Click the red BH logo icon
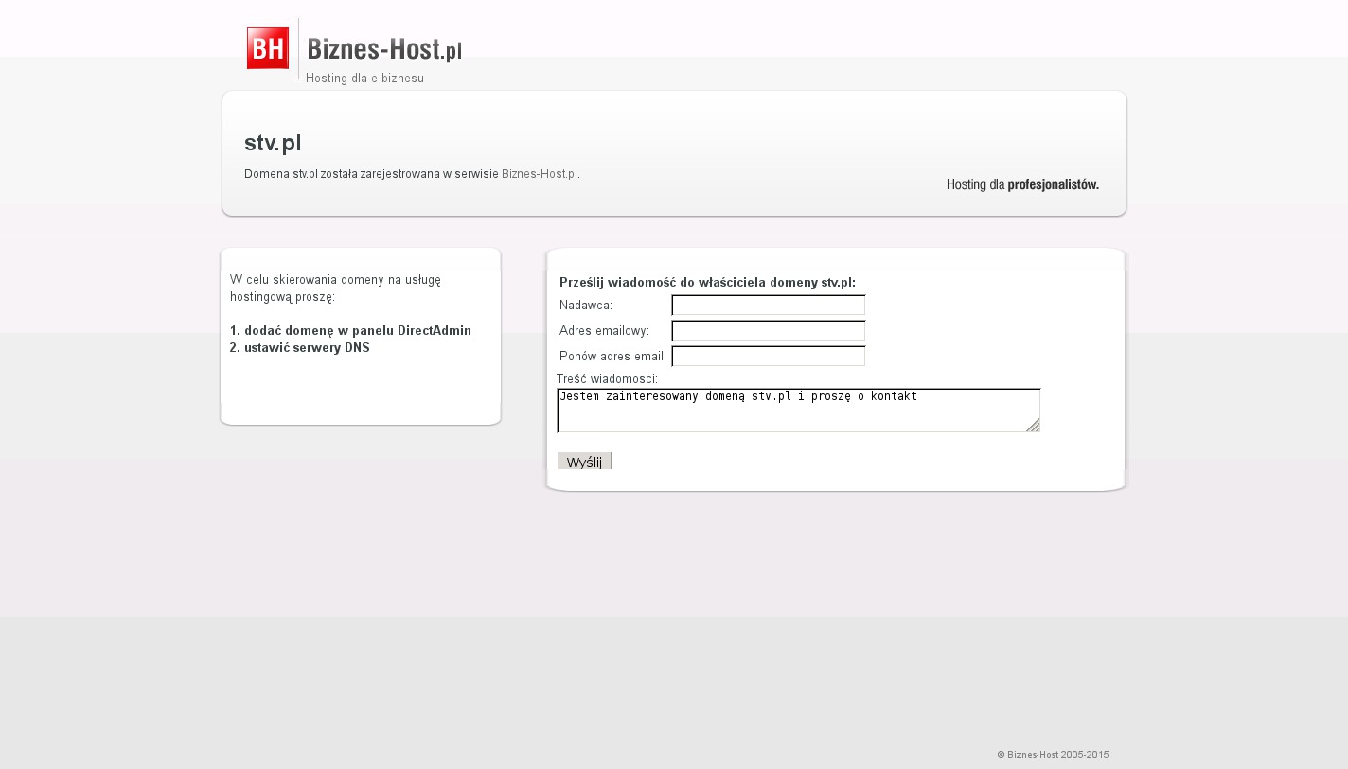Viewport: 1348px width, 769px height. pyautogui.click(x=267, y=48)
